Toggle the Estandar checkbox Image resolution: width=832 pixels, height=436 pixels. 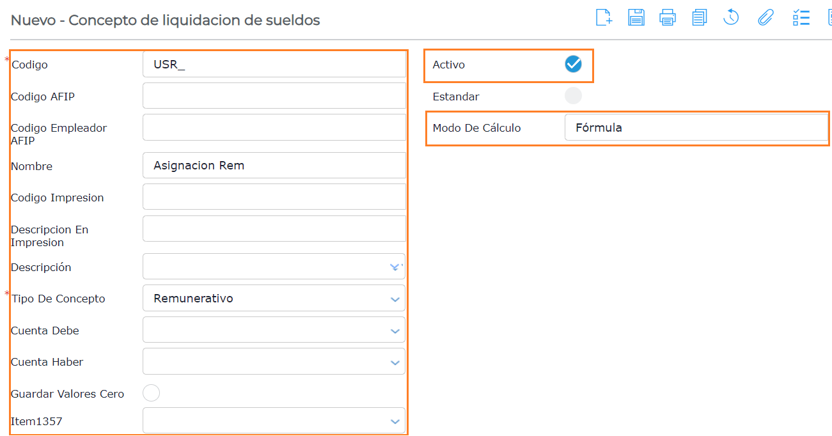coord(573,96)
